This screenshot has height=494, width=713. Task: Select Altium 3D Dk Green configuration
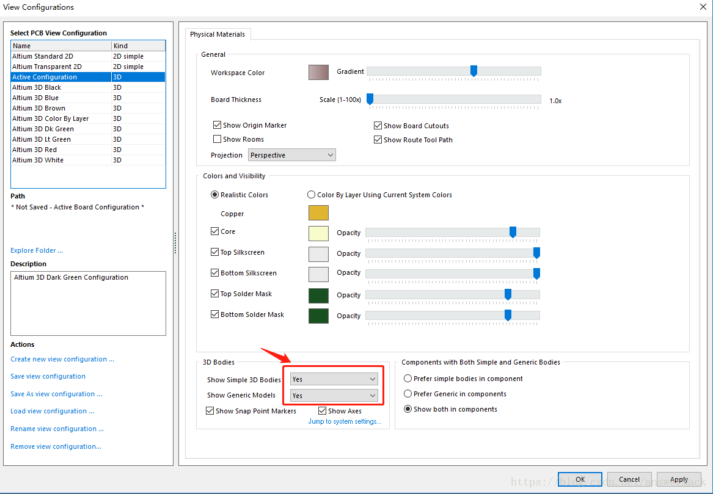click(43, 129)
